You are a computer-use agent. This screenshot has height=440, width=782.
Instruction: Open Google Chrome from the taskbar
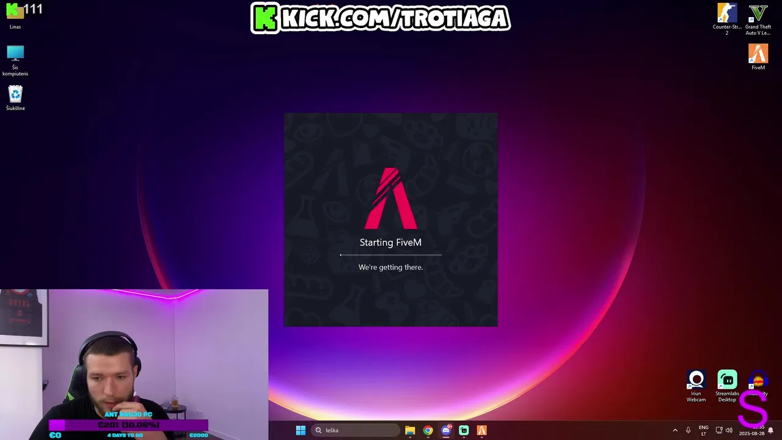428,430
